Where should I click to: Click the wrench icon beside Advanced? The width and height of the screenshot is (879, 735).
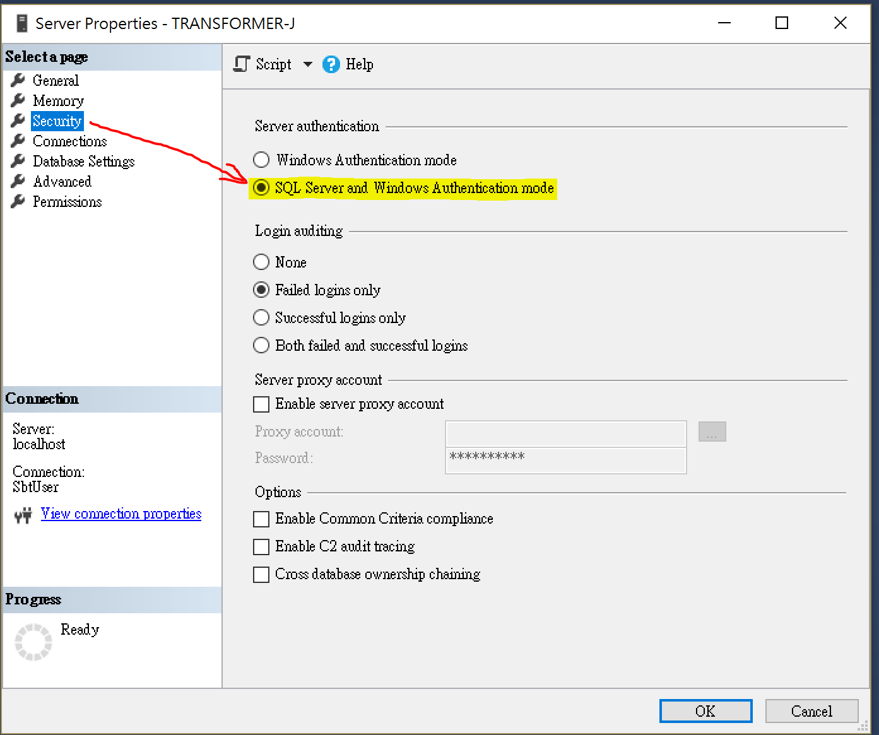[x=18, y=181]
